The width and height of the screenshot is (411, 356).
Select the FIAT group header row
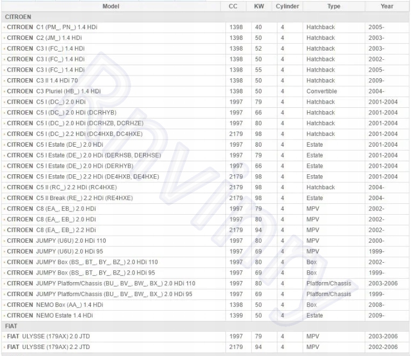point(206,326)
